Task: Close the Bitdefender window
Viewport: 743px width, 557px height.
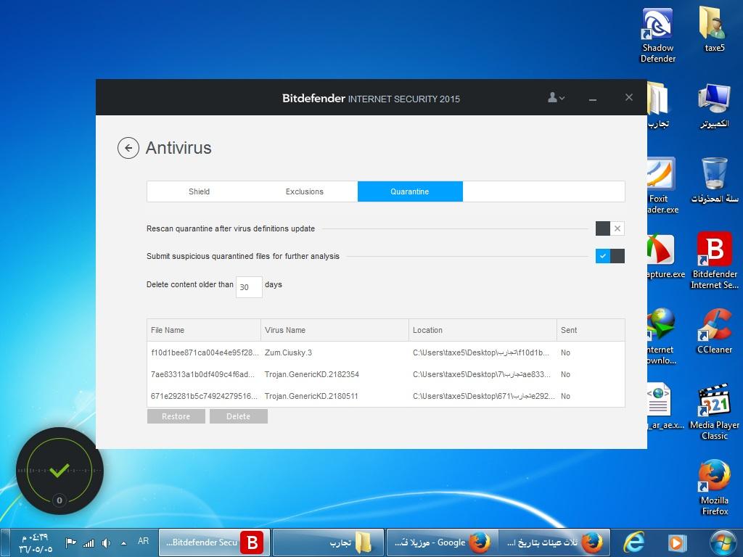Action: [629, 97]
